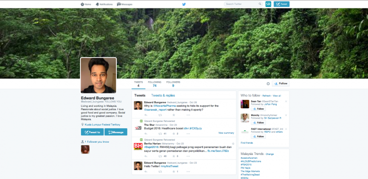Click the Tweet to button
The width and height of the screenshot is (368, 179).
(x=92, y=132)
